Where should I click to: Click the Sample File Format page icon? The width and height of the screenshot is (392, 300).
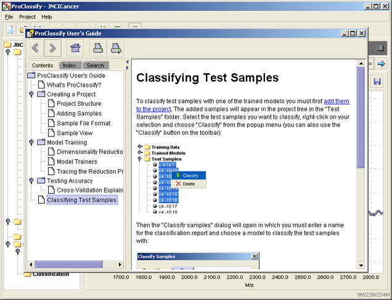pos(51,123)
